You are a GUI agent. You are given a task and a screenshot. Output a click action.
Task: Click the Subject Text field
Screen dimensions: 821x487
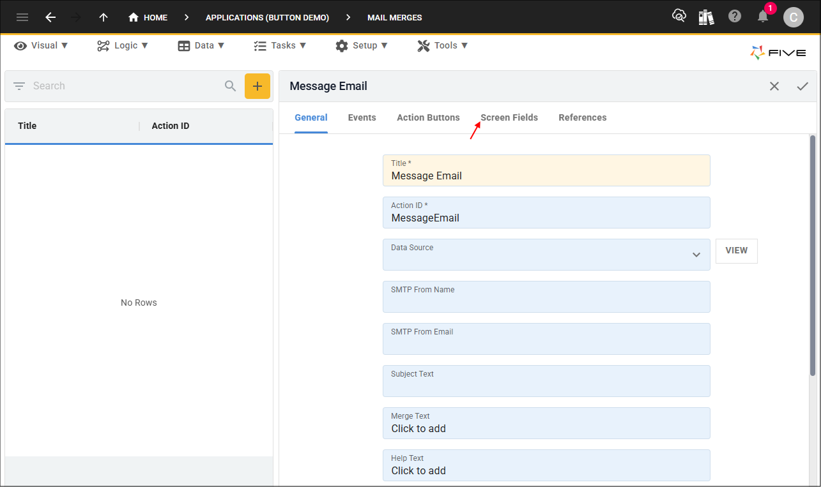click(x=546, y=381)
